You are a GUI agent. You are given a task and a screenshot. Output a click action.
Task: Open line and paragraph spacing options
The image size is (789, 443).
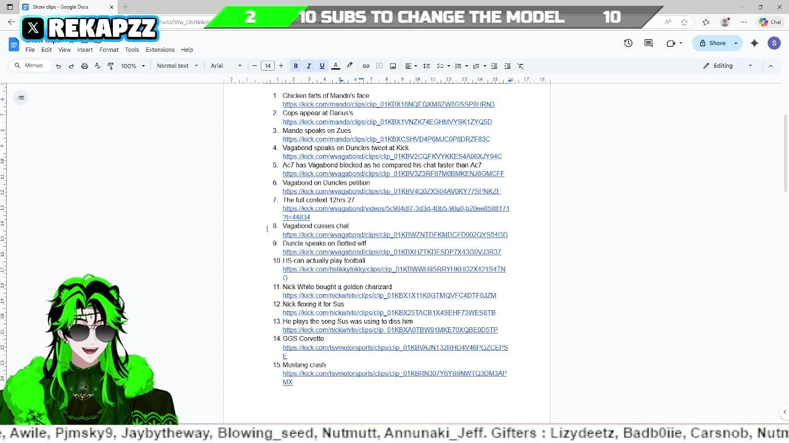tap(427, 66)
